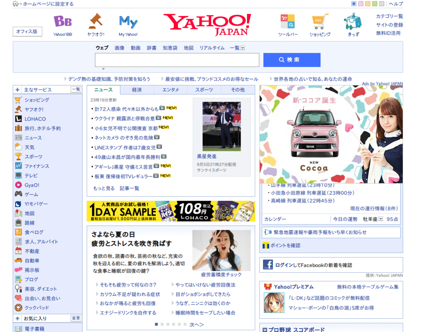Click the LOHACO icon in the sidebar
The height and width of the screenshot is (332, 443).
(x=18, y=119)
